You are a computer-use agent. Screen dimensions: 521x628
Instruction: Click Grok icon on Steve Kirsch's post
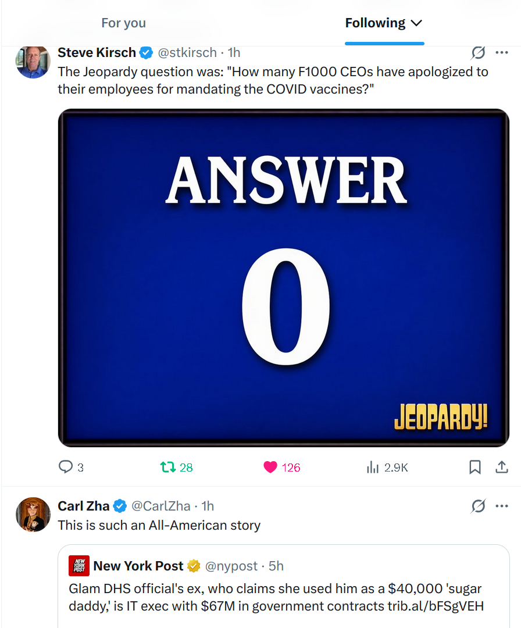(x=478, y=52)
